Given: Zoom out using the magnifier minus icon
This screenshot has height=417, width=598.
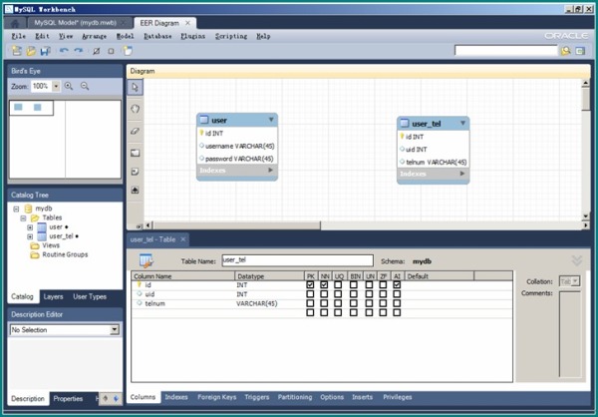Looking at the screenshot, I should [x=85, y=86].
